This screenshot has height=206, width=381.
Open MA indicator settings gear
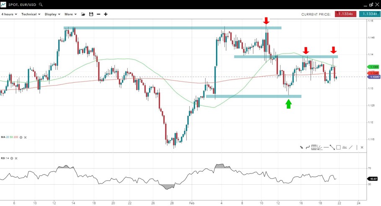click(x=21, y=137)
